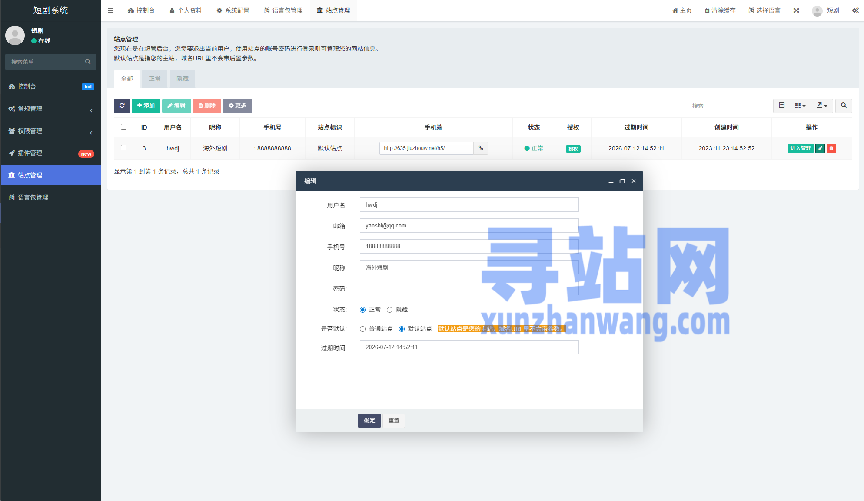Toggle the card view list icon
Image resolution: width=864 pixels, height=501 pixels.
[781, 106]
